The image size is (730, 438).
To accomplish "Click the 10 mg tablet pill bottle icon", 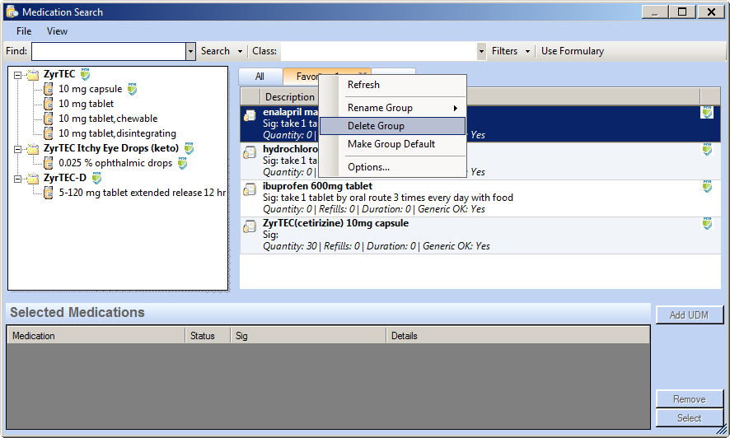I will (48, 104).
